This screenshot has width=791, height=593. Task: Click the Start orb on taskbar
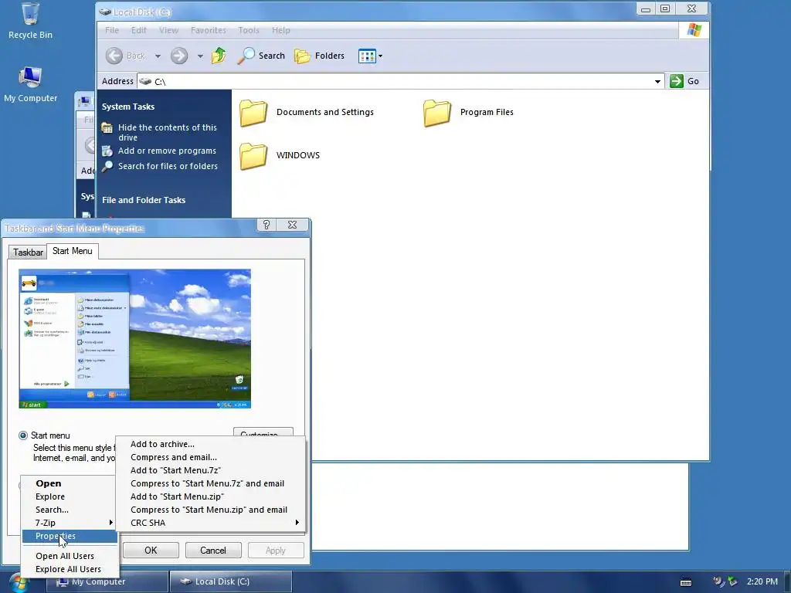click(x=19, y=582)
